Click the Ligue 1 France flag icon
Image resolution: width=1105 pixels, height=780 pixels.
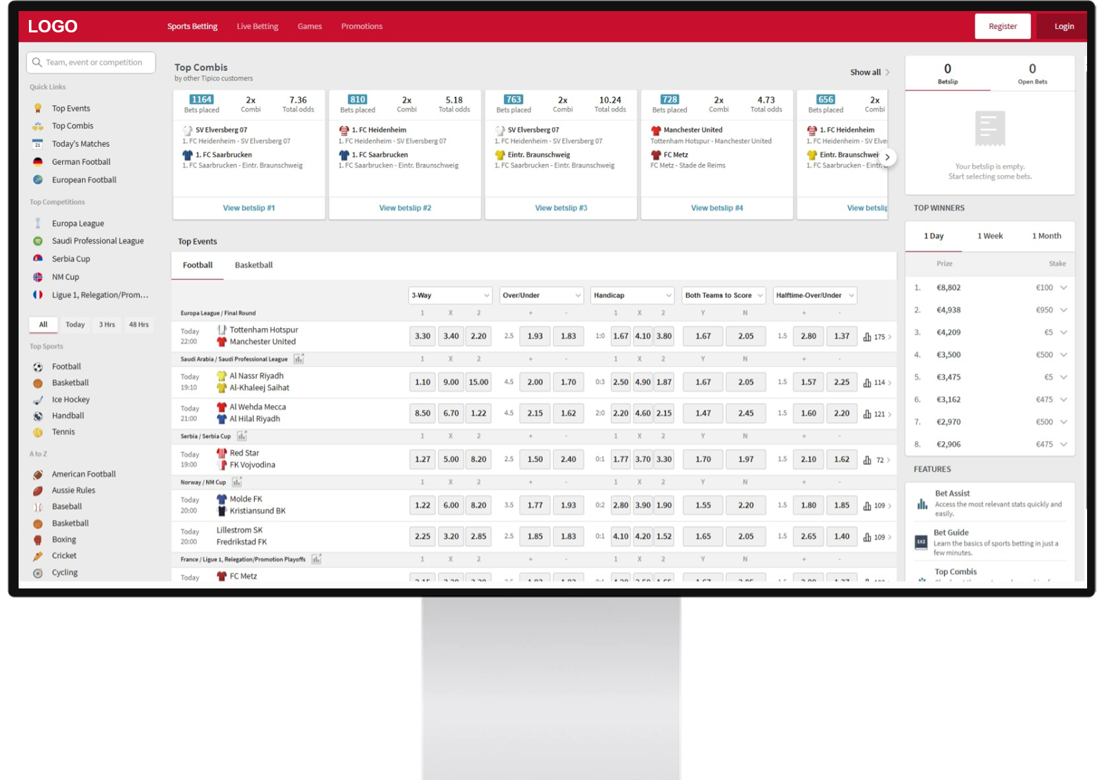38,295
